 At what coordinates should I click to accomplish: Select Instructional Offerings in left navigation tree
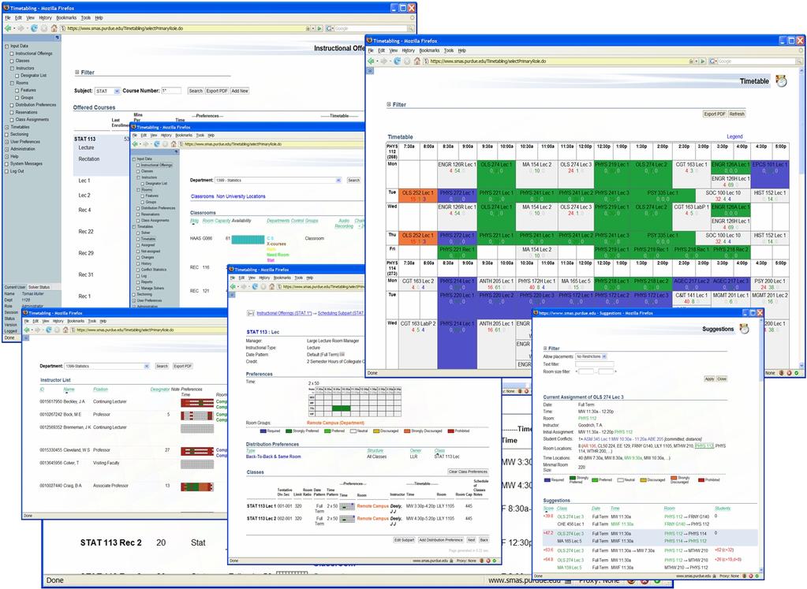pyautogui.click(x=33, y=54)
